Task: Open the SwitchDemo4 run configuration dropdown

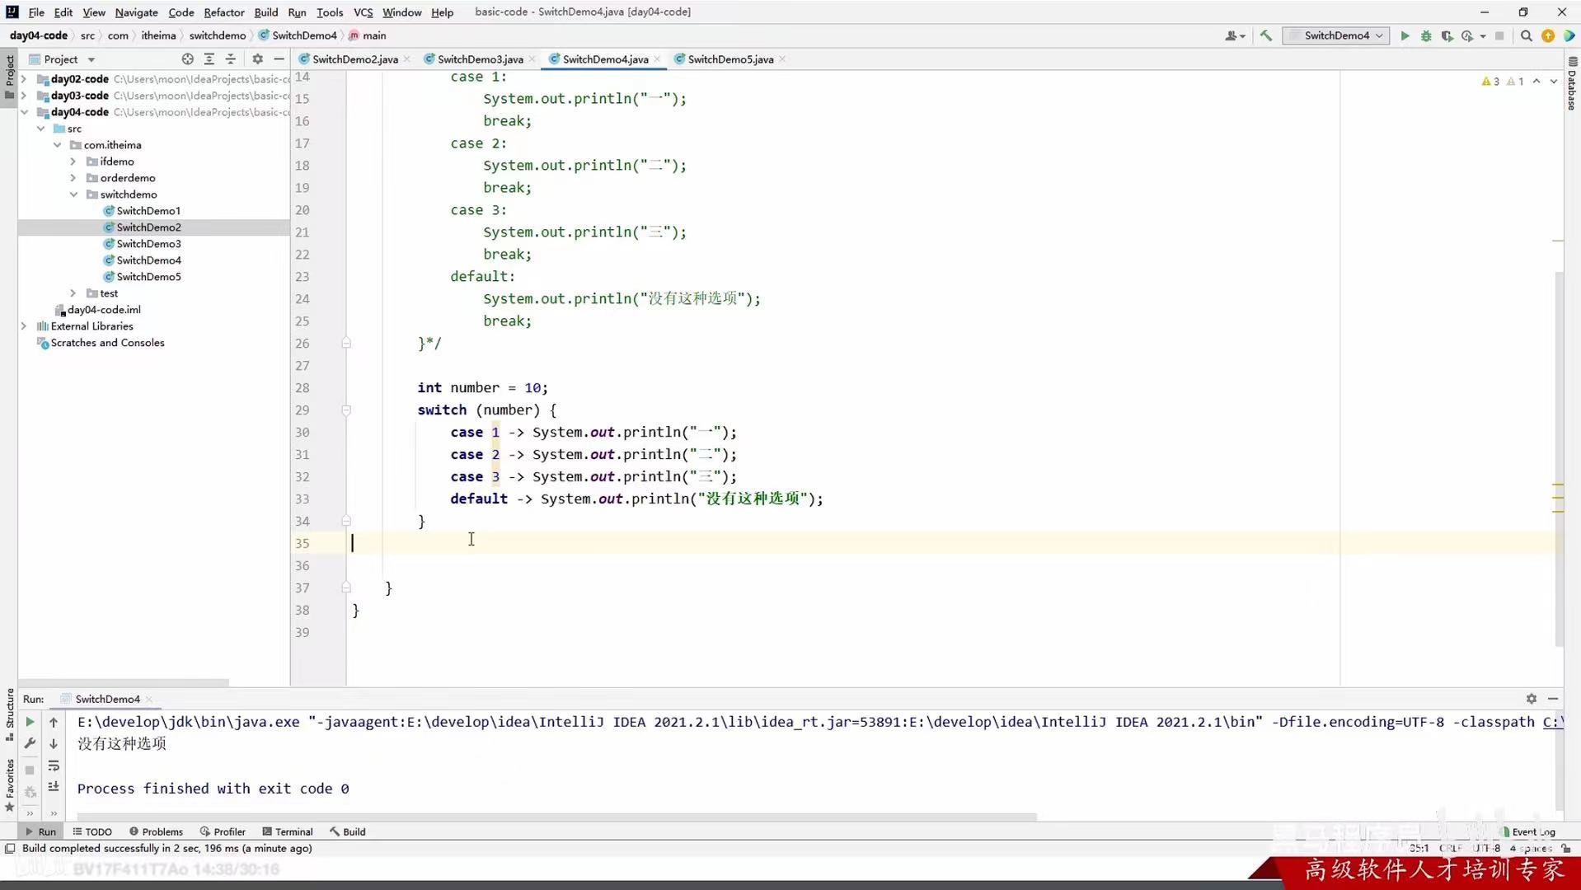Action: [1335, 35]
